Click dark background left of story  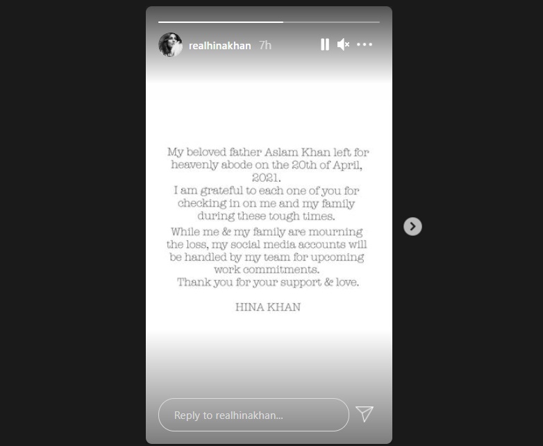[x=73, y=223]
